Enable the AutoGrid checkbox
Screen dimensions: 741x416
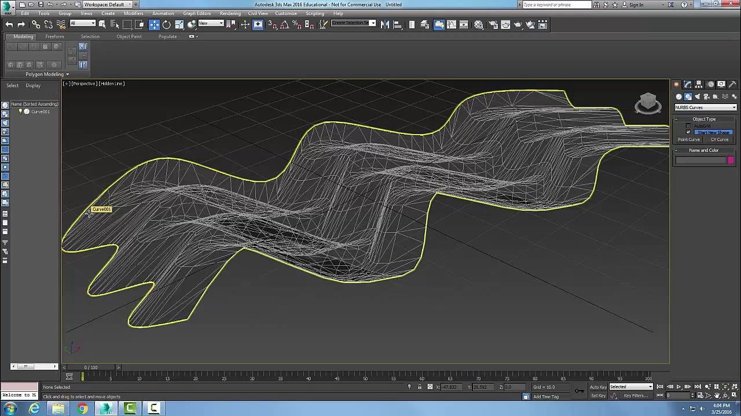tap(688, 125)
